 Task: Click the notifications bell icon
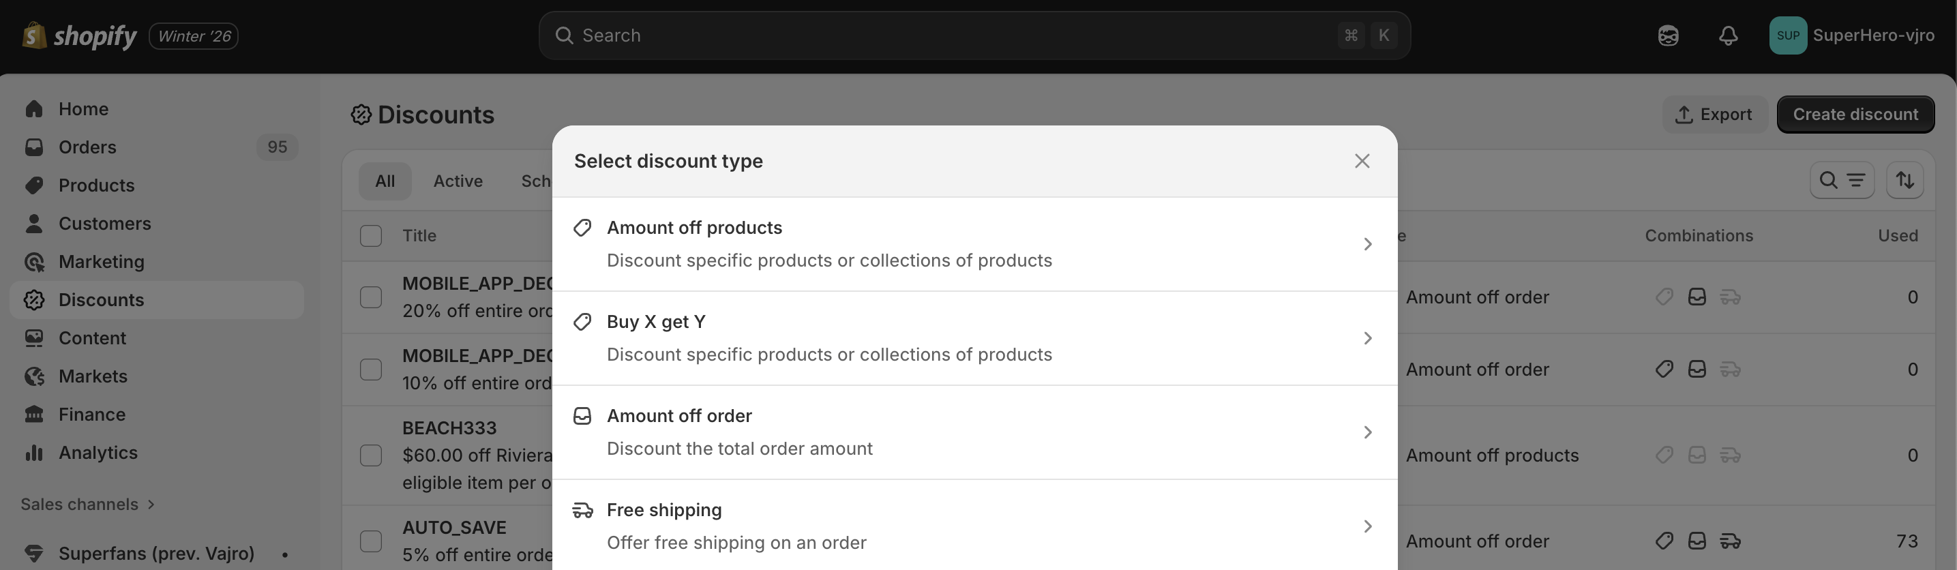(1729, 35)
